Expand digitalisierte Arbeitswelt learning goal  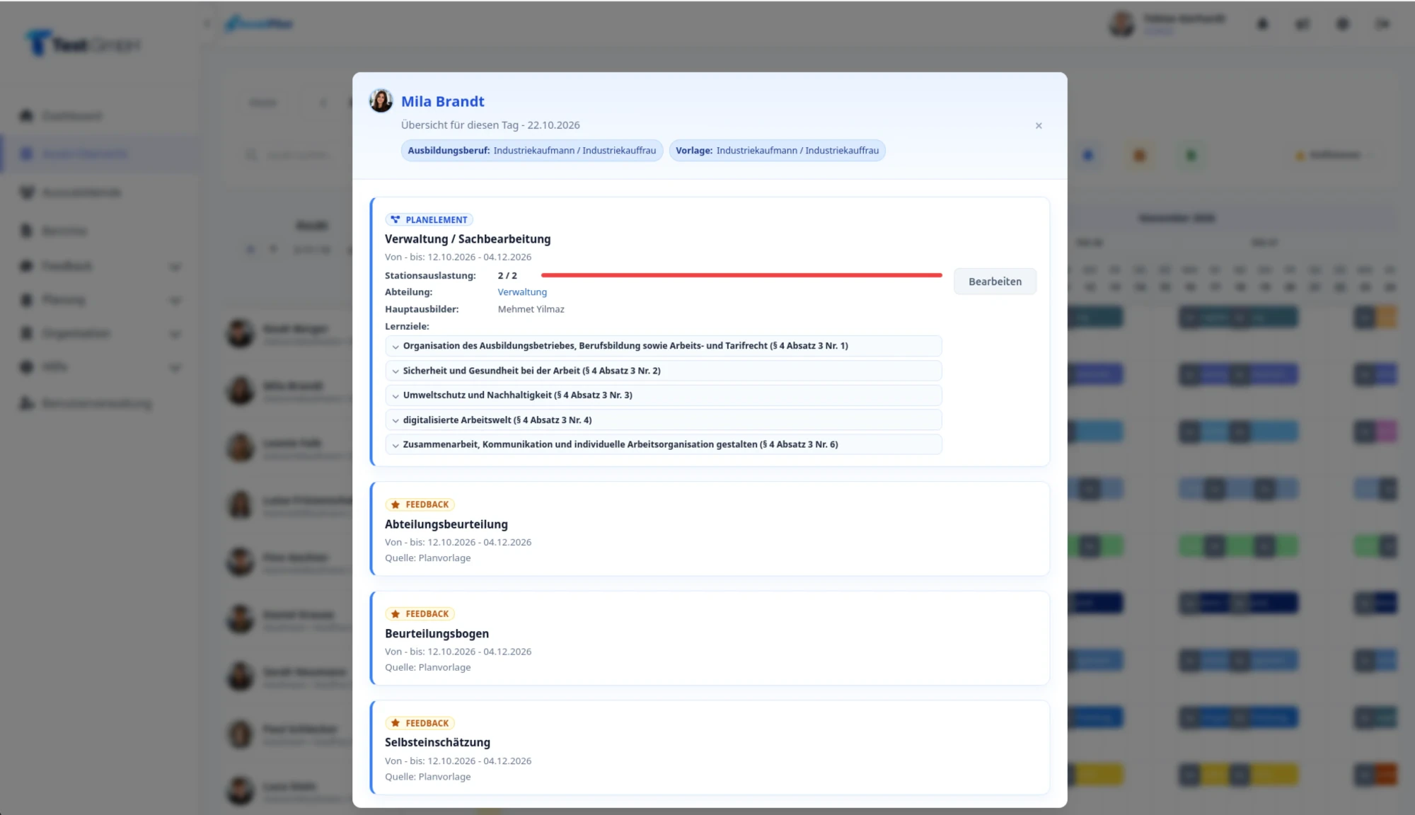(x=663, y=420)
